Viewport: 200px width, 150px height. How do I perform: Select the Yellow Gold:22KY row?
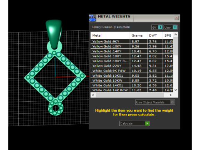(x=132, y=66)
